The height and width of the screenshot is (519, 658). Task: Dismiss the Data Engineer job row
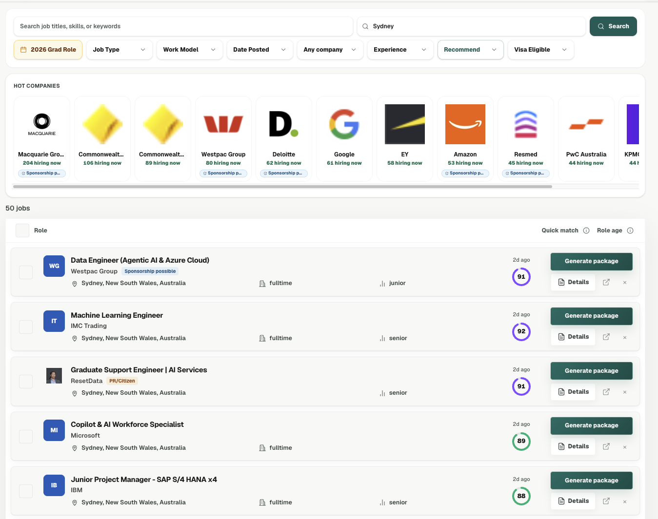click(x=625, y=283)
